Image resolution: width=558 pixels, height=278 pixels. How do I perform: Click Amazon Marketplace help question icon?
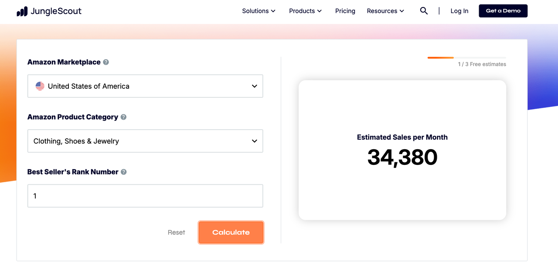(x=106, y=62)
